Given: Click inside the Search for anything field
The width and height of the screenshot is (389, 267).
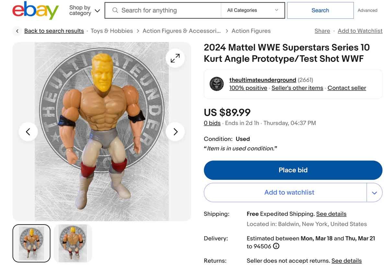Looking at the screenshot, I should (162, 10).
